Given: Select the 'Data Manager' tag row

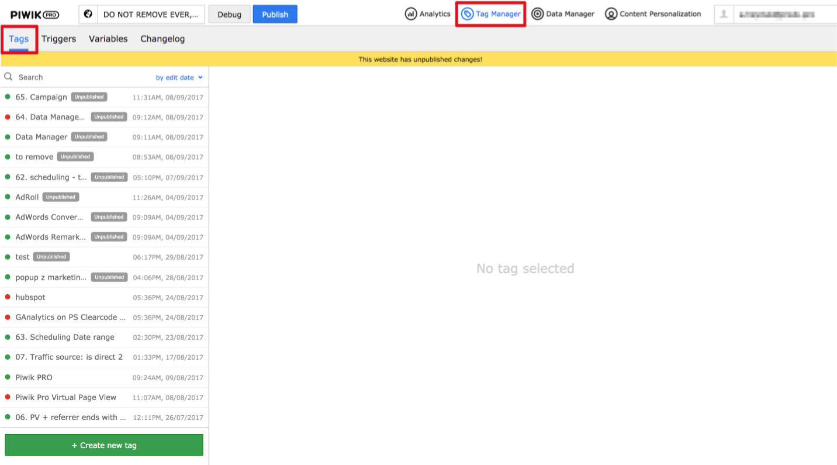Looking at the screenshot, I should [x=105, y=137].
